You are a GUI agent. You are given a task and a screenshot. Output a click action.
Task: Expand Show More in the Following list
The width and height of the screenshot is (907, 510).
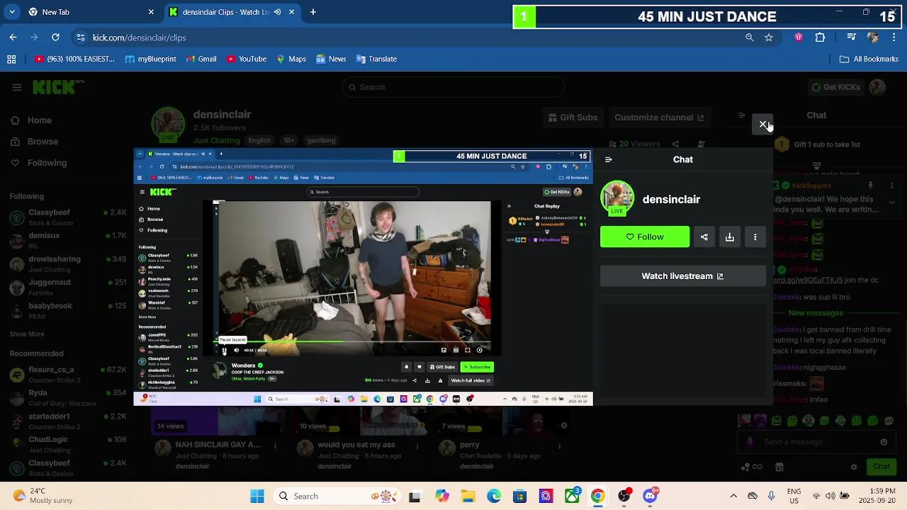pyautogui.click(x=27, y=334)
